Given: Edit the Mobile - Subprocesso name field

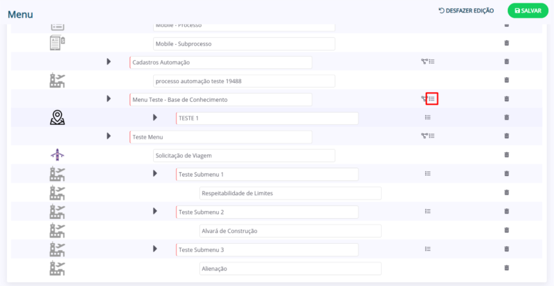Looking at the screenshot, I should (244, 44).
